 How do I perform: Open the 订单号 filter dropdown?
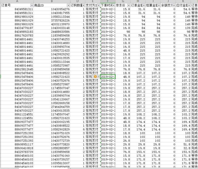point(32,6)
